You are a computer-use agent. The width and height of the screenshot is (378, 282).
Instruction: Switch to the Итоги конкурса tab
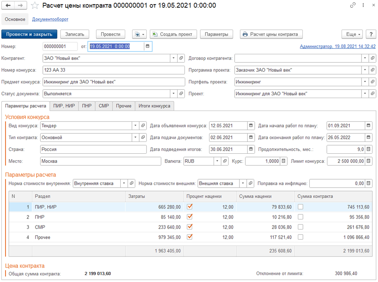[154, 106]
